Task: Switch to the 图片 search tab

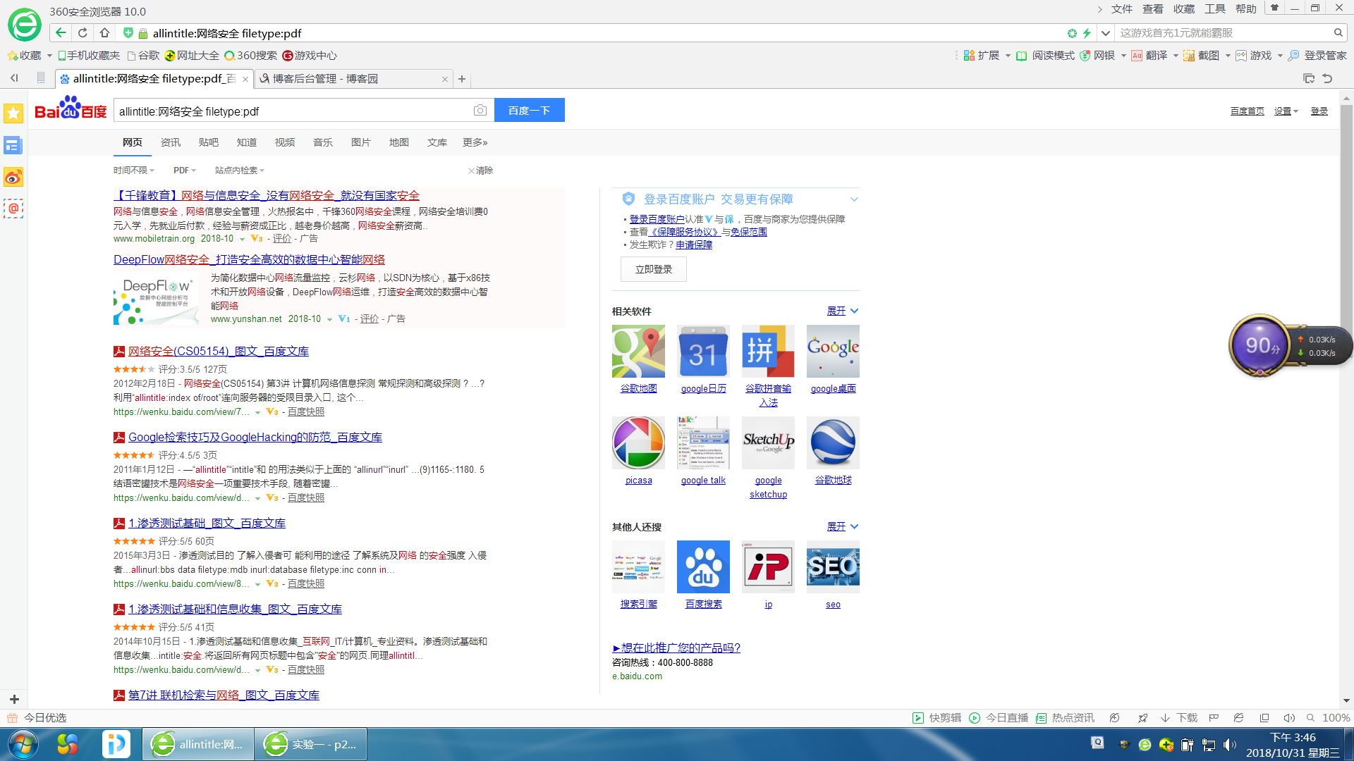Action: coord(360,142)
